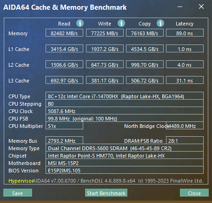
Task: Select the L3 Cache Latency 31.1 ns field
Action: point(185,80)
